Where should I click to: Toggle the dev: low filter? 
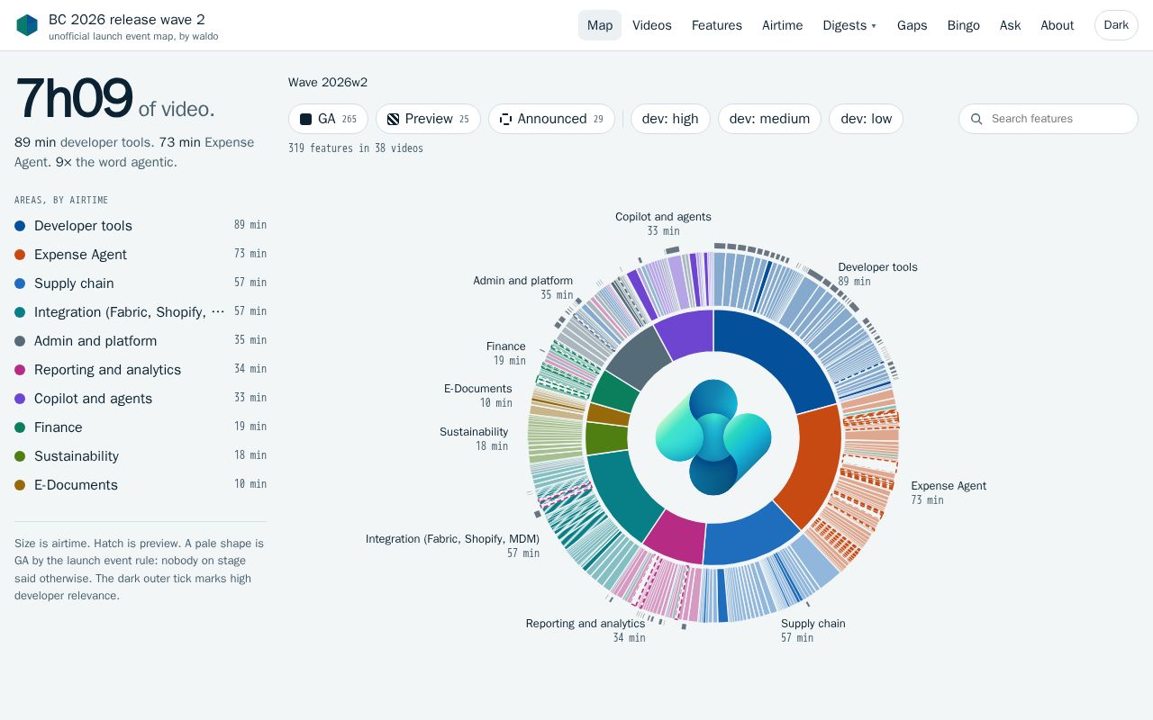click(866, 119)
